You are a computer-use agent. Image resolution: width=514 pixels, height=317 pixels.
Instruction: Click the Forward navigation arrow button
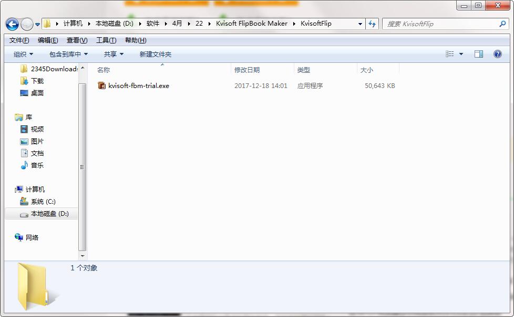[27, 24]
